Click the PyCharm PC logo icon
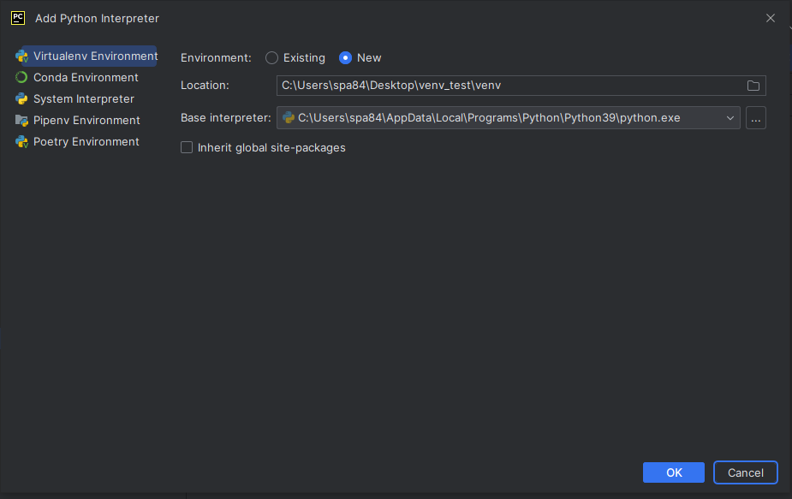Image resolution: width=792 pixels, height=499 pixels. tap(18, 18)
